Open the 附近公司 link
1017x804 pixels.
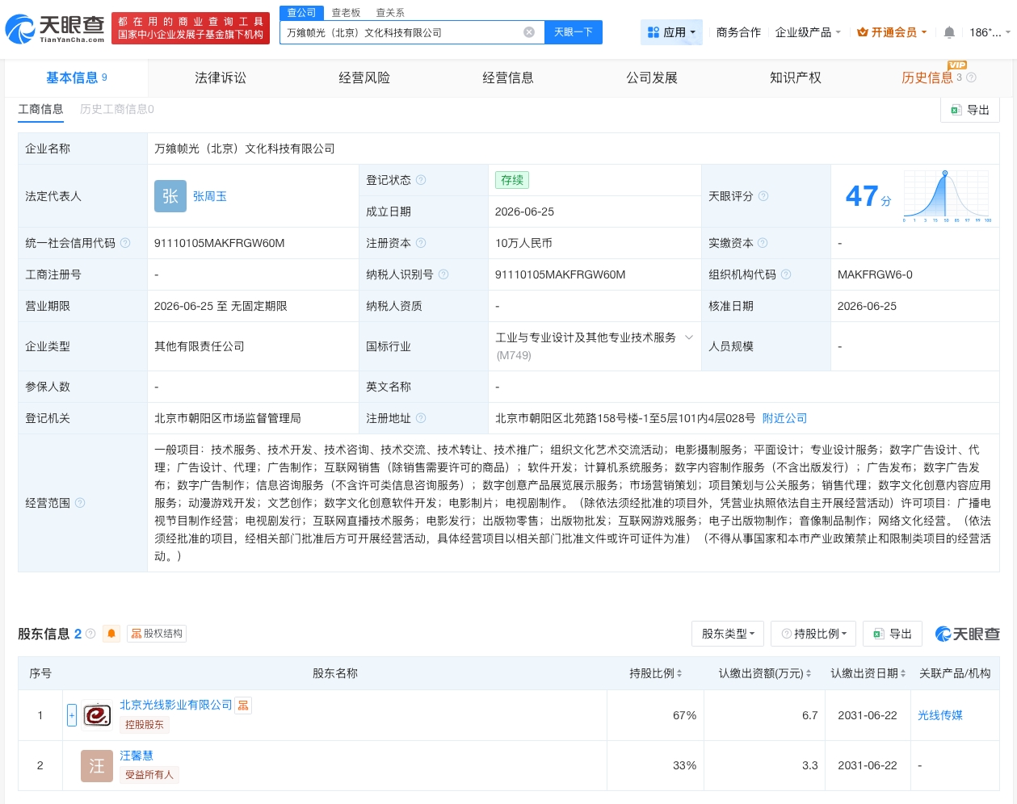pyautogui.click(x=784, y=418)
